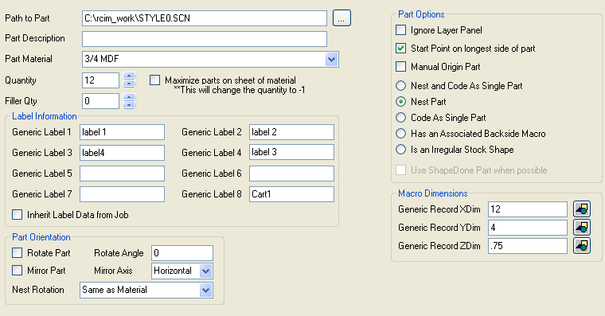The width and height of the screenshot is (605, 316).
Task: Select Nest and Code As Single Part
Action: pyautogui.click(x=401, y=85)
